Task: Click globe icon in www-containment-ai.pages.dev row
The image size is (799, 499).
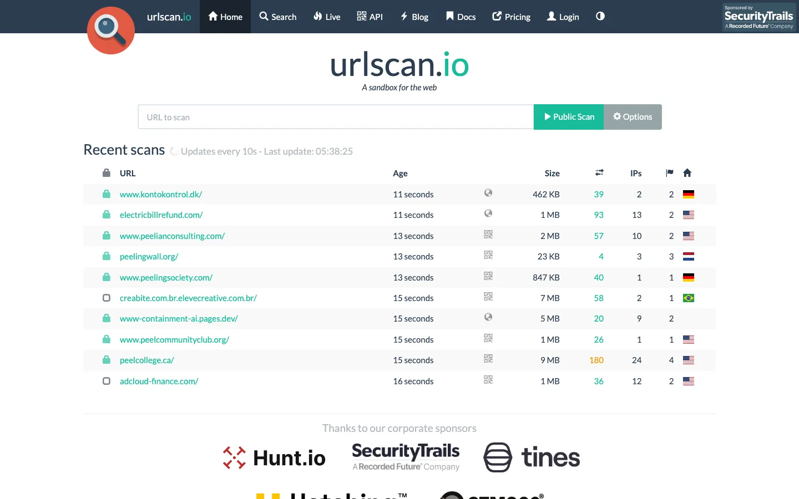Action: 488,317
